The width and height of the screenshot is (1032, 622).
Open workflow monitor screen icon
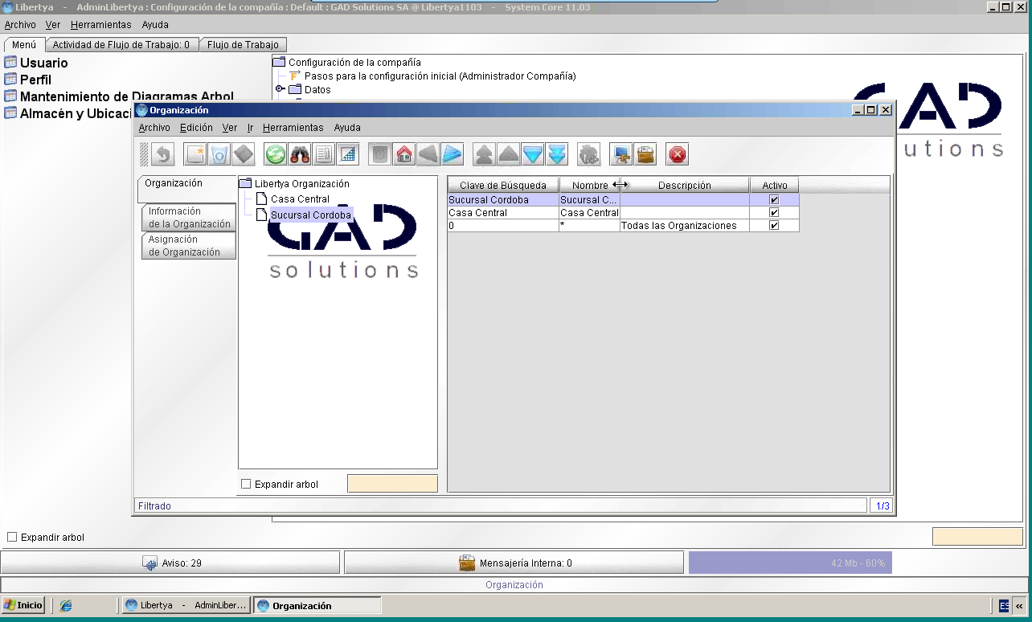621,154
